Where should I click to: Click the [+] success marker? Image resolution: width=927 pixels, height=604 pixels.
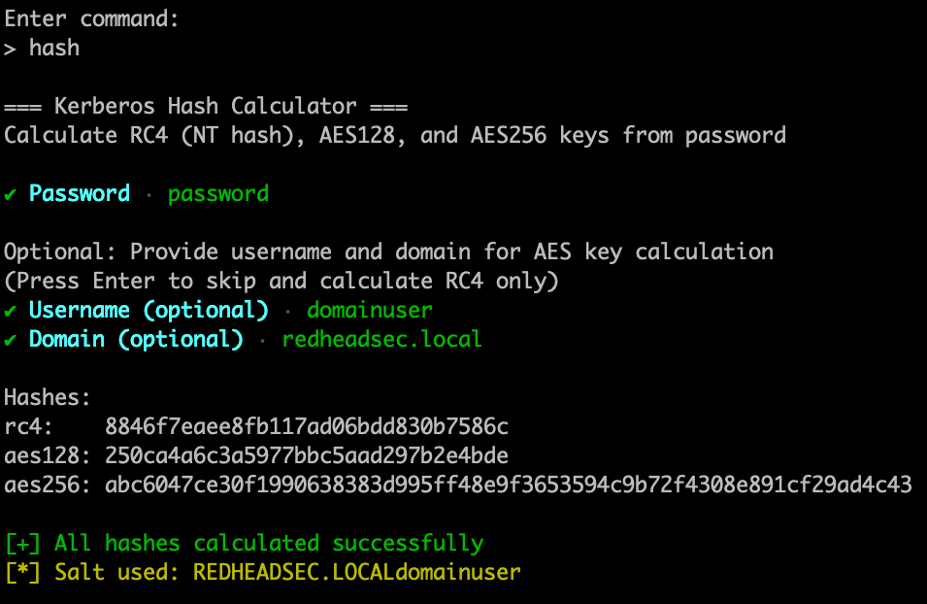point(22,543)
